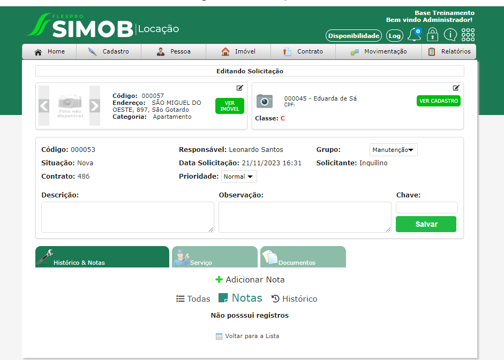Click the padlock icon in header
This screenshot has width=504, height=360.
(432, 35)
